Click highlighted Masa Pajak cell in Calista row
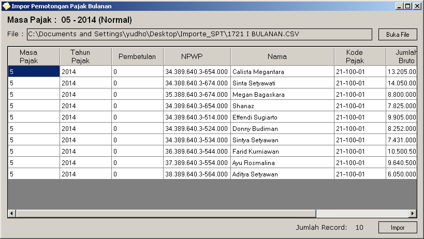Screen dimensions: 424x239 point(34,71)
